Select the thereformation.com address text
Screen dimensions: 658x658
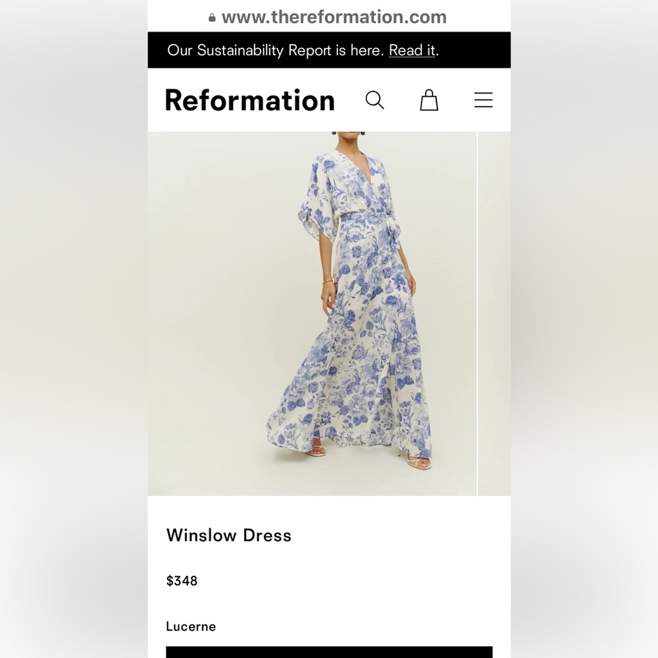[x=334, y=17]
